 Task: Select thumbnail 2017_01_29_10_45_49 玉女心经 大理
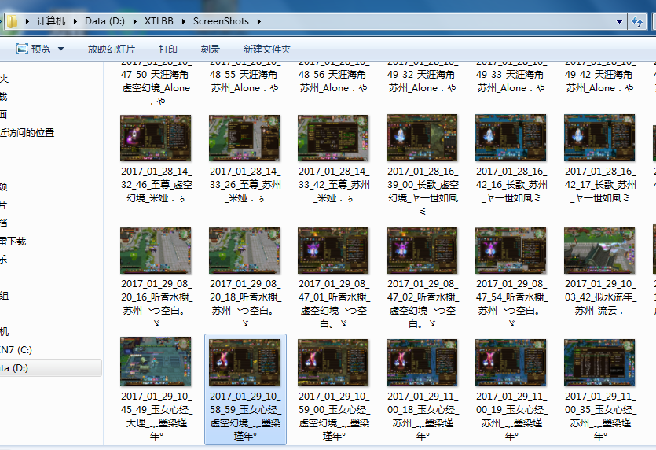156,362
